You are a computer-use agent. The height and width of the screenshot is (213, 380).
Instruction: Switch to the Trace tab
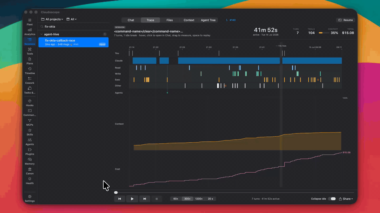[150, 20]
